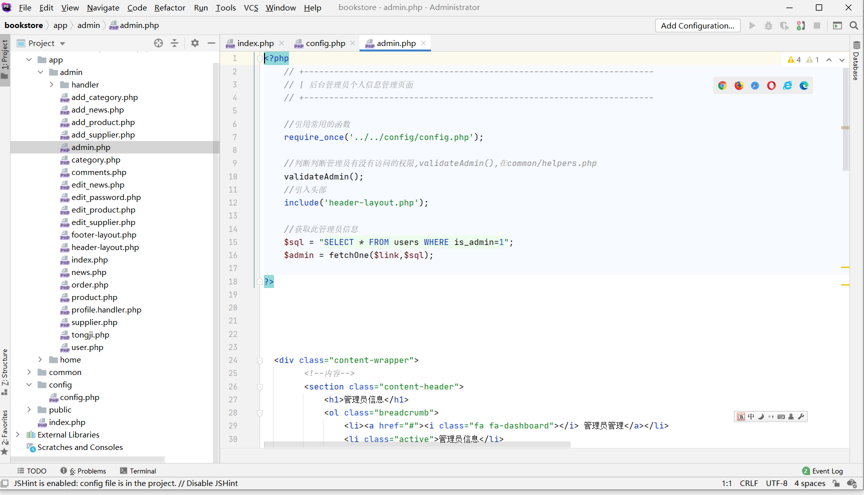Click run with coverage icon

click(x=784, y=25)
